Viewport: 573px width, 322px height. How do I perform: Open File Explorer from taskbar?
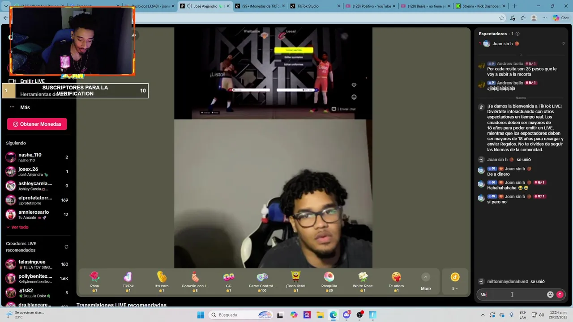click(x=320, y=315)
